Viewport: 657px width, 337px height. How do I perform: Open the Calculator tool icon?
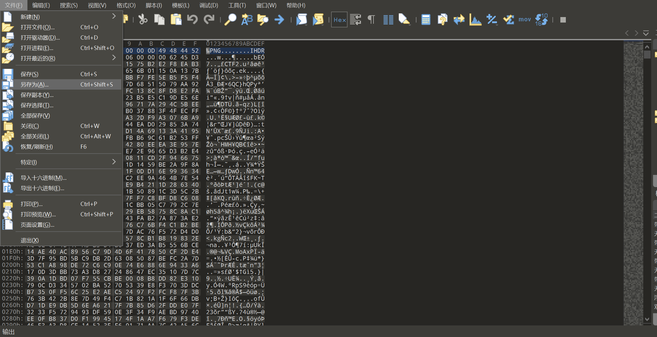tap(426, 20)
